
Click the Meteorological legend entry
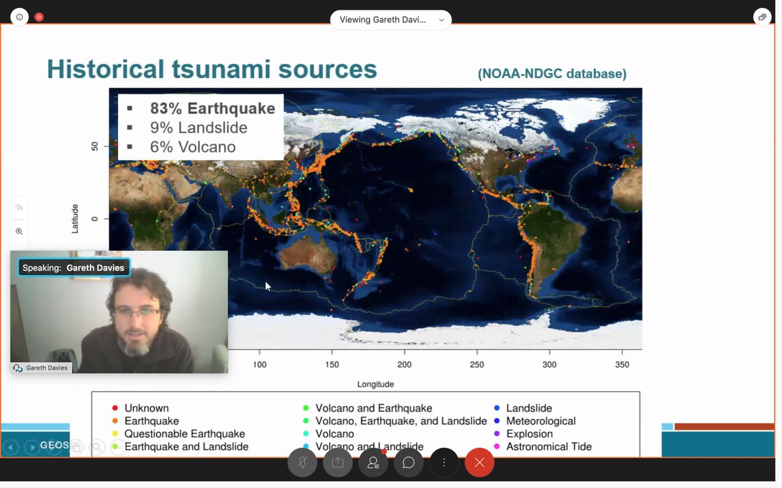click(534, 421)
